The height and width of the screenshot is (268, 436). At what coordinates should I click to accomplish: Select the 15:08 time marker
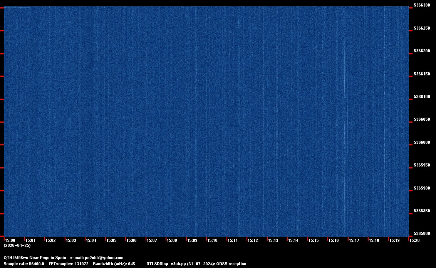tap(172, 240)
